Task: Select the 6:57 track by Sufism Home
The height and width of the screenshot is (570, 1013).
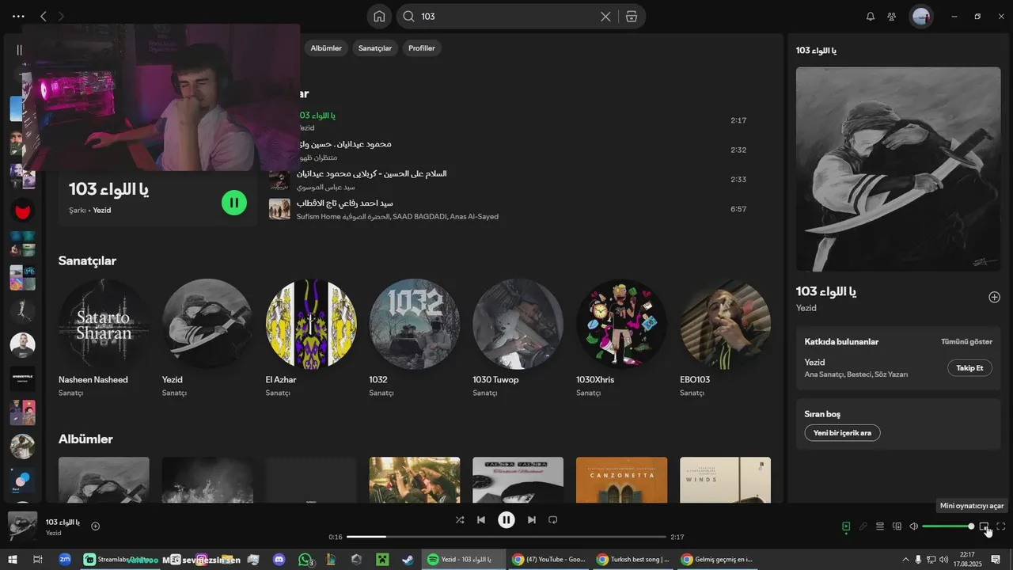Action: [507, 209]
